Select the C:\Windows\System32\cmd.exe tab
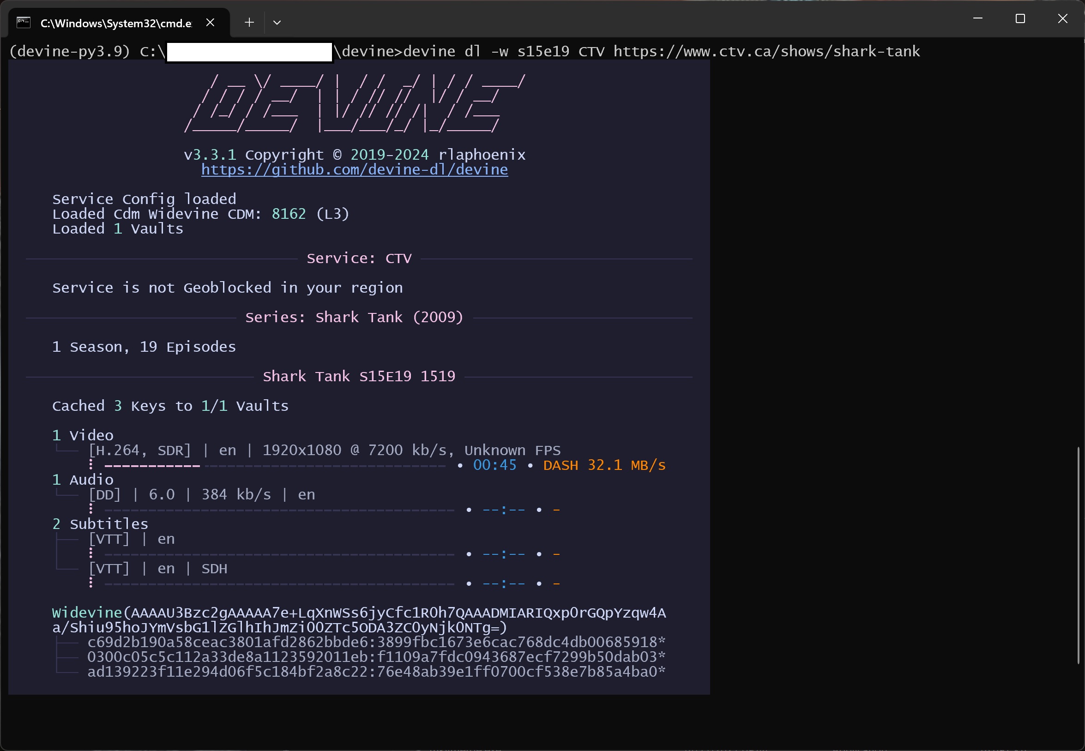Image resolution: width=1085 pixels, height=751 pixels. (116, 23)
